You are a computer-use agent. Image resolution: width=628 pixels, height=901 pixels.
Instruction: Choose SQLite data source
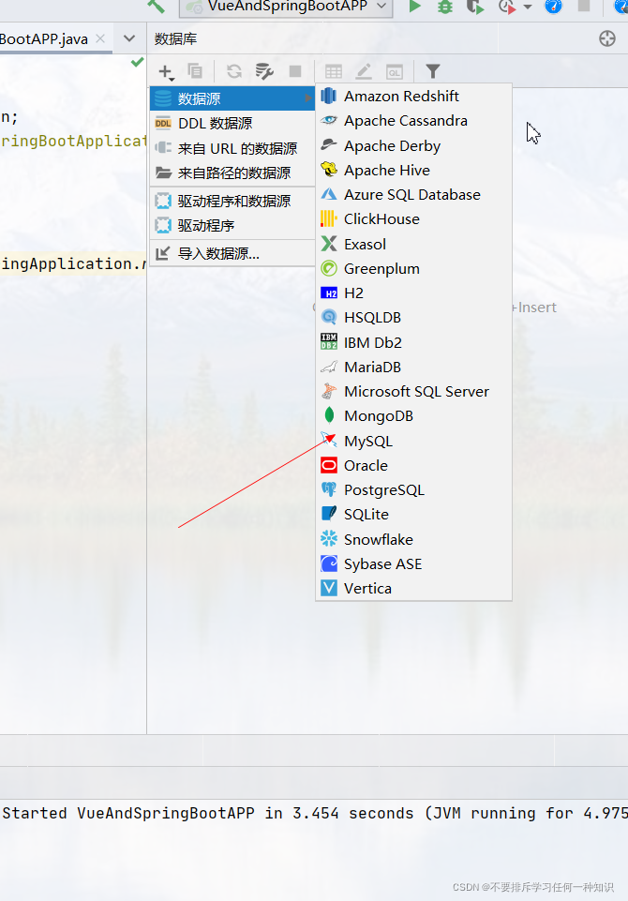click(x=413, y=515)
